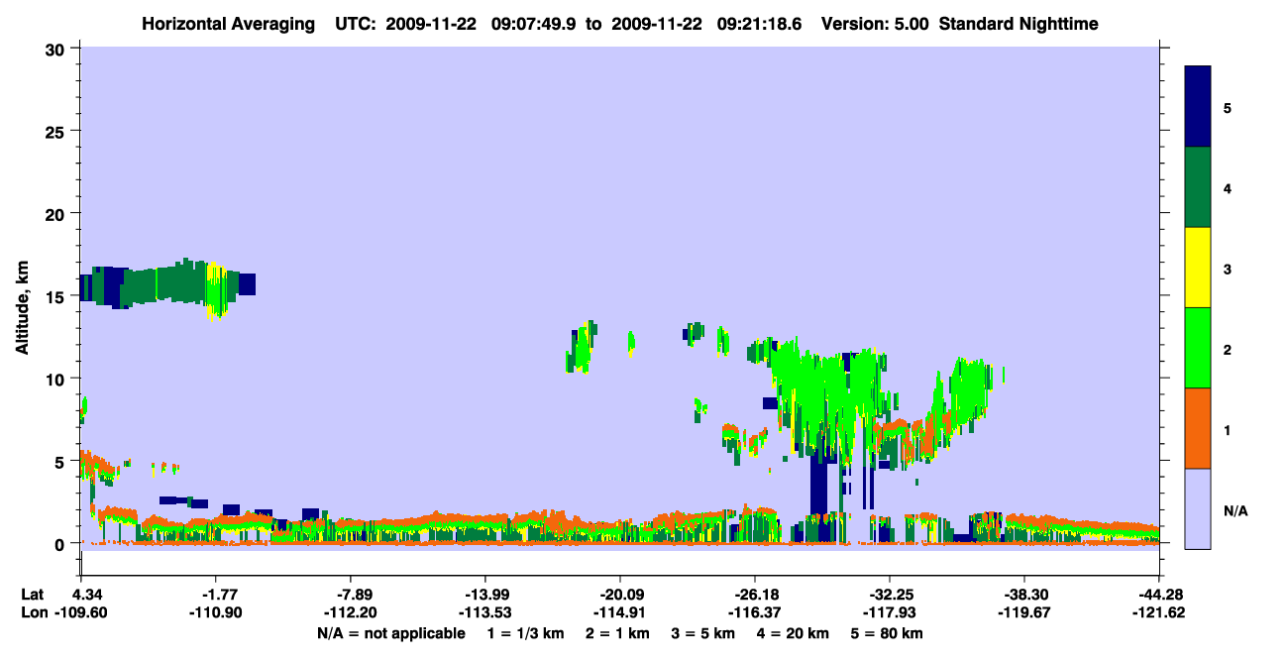Select the yellow level 3 colorbar segment
Image resolution: width=1288 pixels, height=661 pixels.
(x=1198, y=268)
